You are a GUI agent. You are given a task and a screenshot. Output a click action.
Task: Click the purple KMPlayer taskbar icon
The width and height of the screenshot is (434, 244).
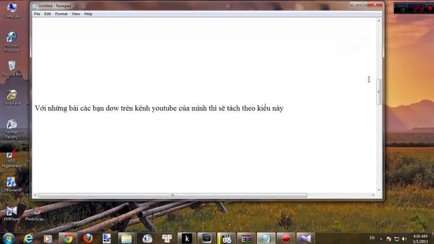(306, 238)
